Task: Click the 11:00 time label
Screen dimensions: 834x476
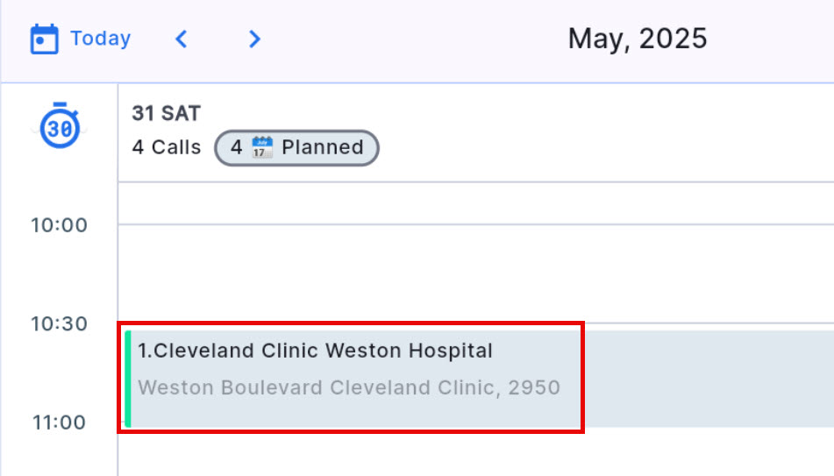Action: click(60, 423)
